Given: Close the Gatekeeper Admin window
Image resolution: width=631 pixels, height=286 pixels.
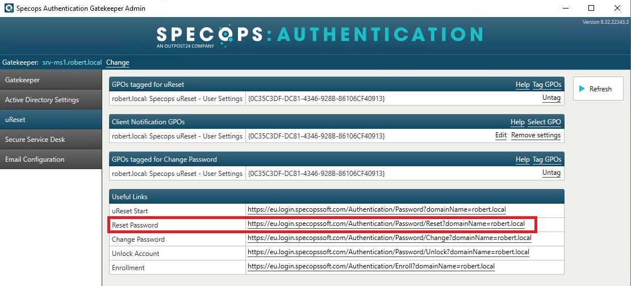Looking at the screenshot, I should click(617, 8).
